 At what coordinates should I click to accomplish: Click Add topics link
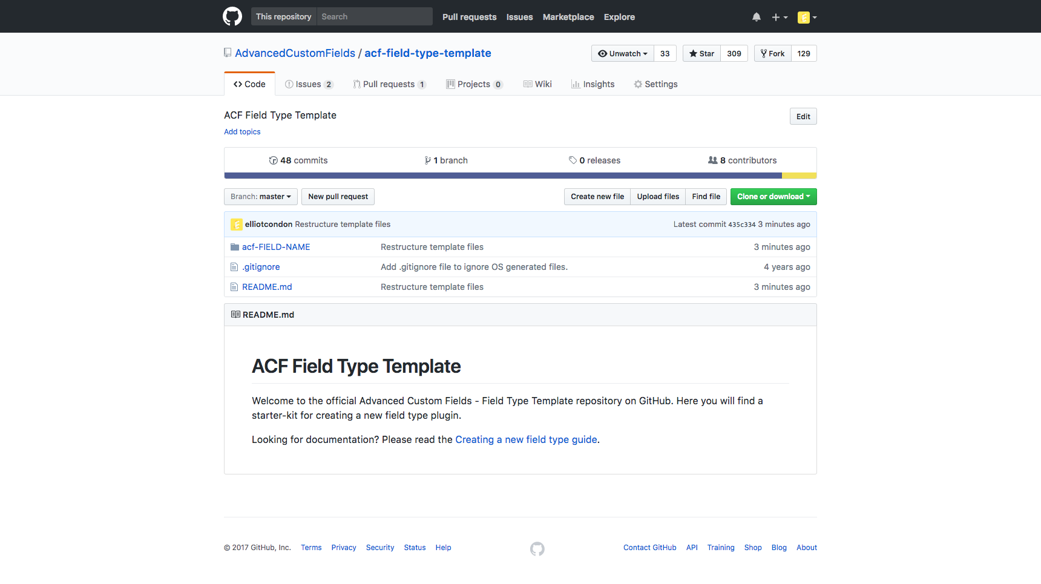coord(242,132)
